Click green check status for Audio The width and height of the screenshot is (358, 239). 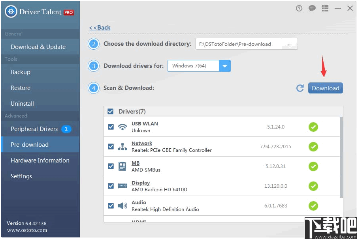coord(313,206)
